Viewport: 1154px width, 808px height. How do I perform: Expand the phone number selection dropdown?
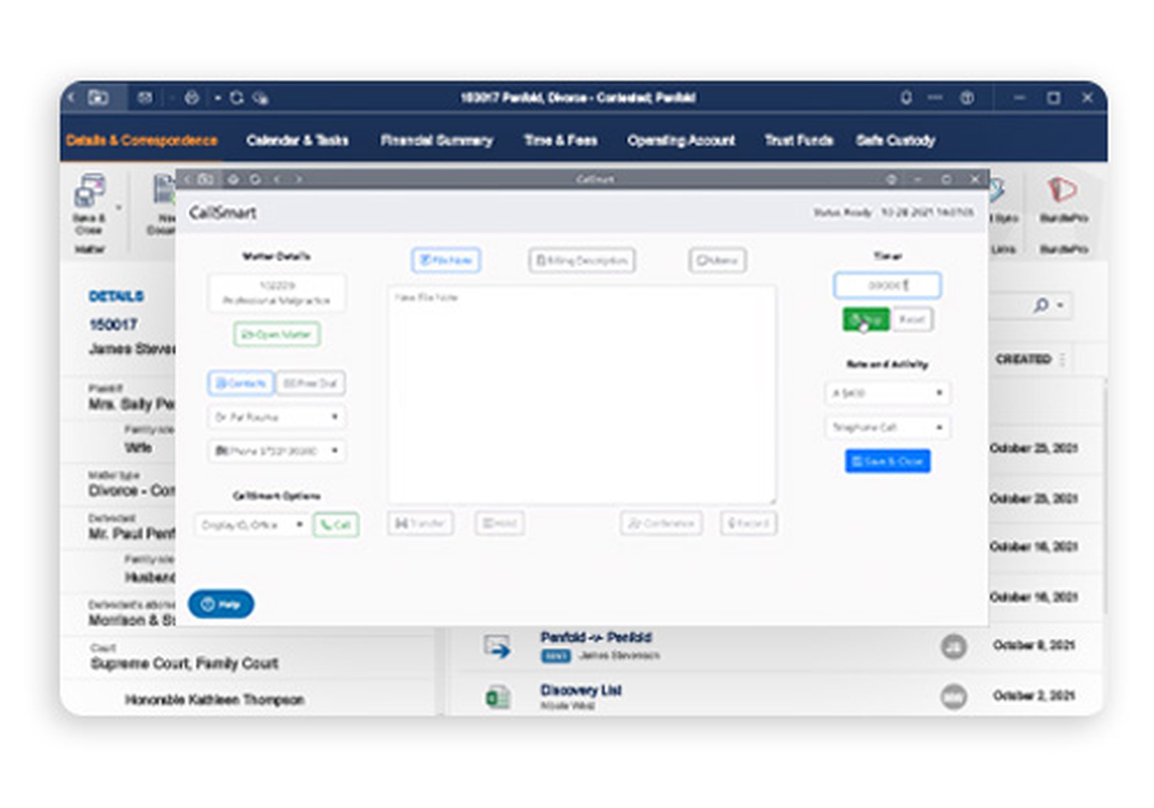pos(276,451)
